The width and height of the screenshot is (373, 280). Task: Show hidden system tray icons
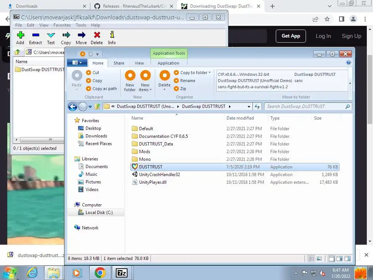tap(296, 273)
